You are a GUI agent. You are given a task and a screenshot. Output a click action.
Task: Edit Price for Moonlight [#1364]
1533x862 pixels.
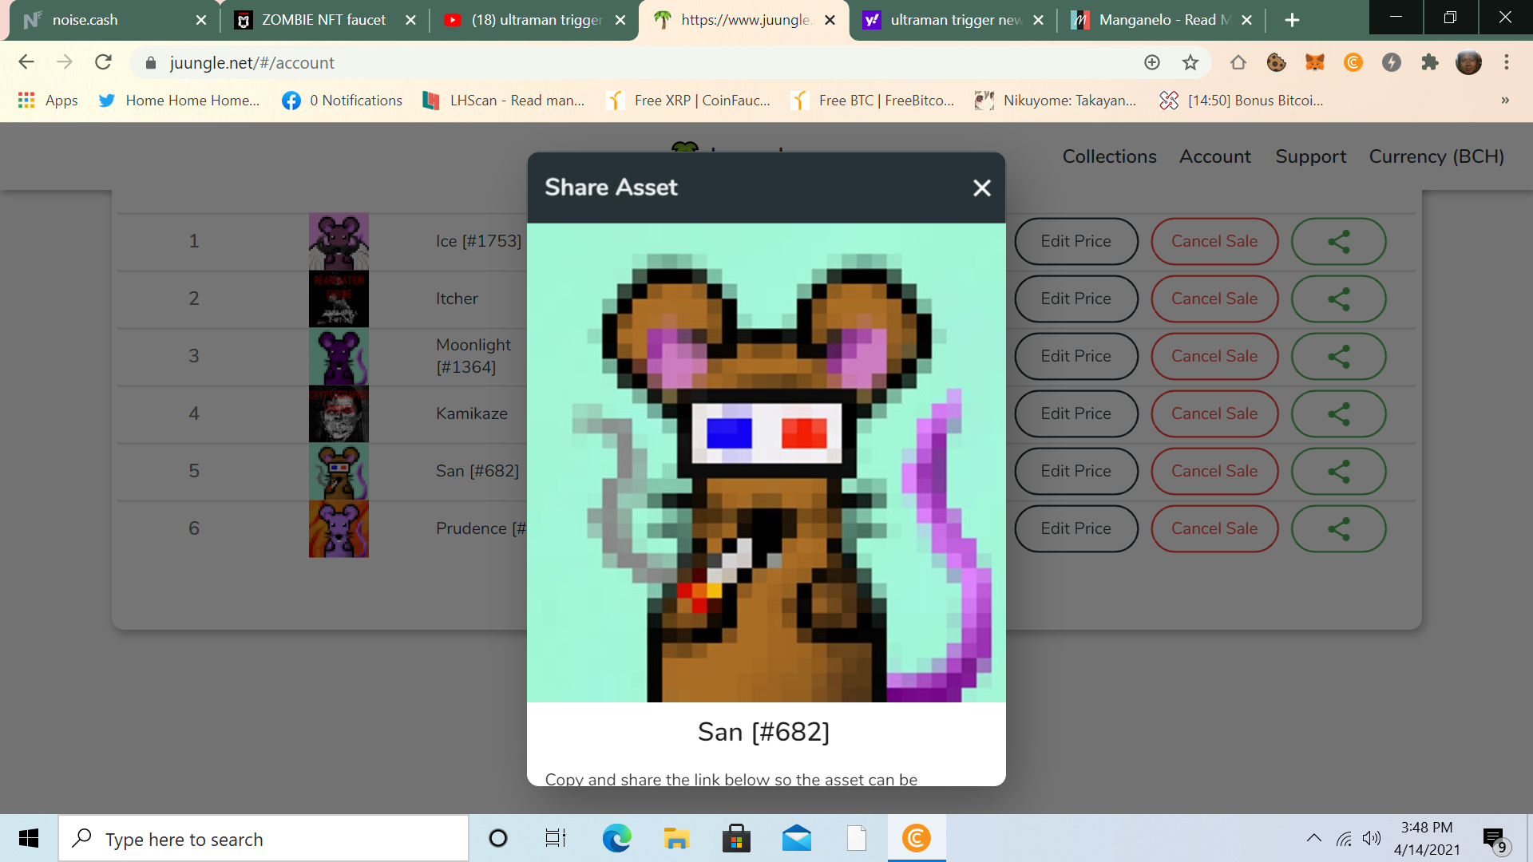pyautogui.click(x=1075, y=356)
